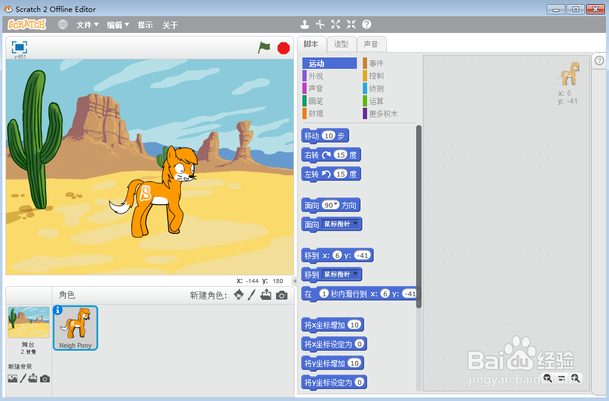Open the 提示 menu
The width and height of the screenshot is (609, 401).
(x=146, y=25)
